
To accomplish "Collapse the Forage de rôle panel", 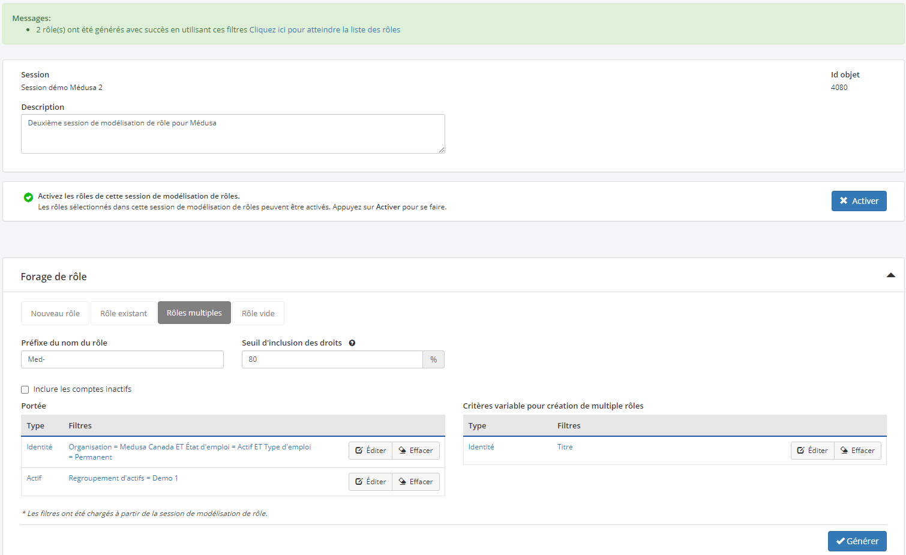I will (890, 275).
